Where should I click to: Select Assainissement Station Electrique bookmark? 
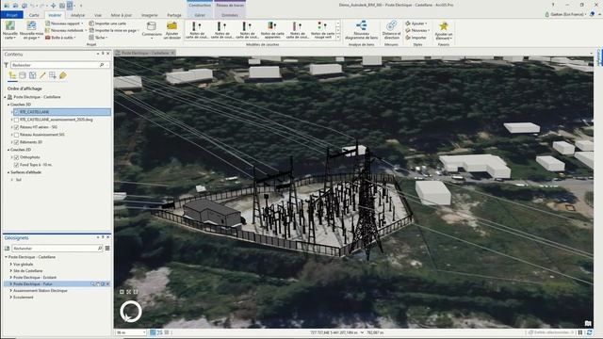[41, 291]
